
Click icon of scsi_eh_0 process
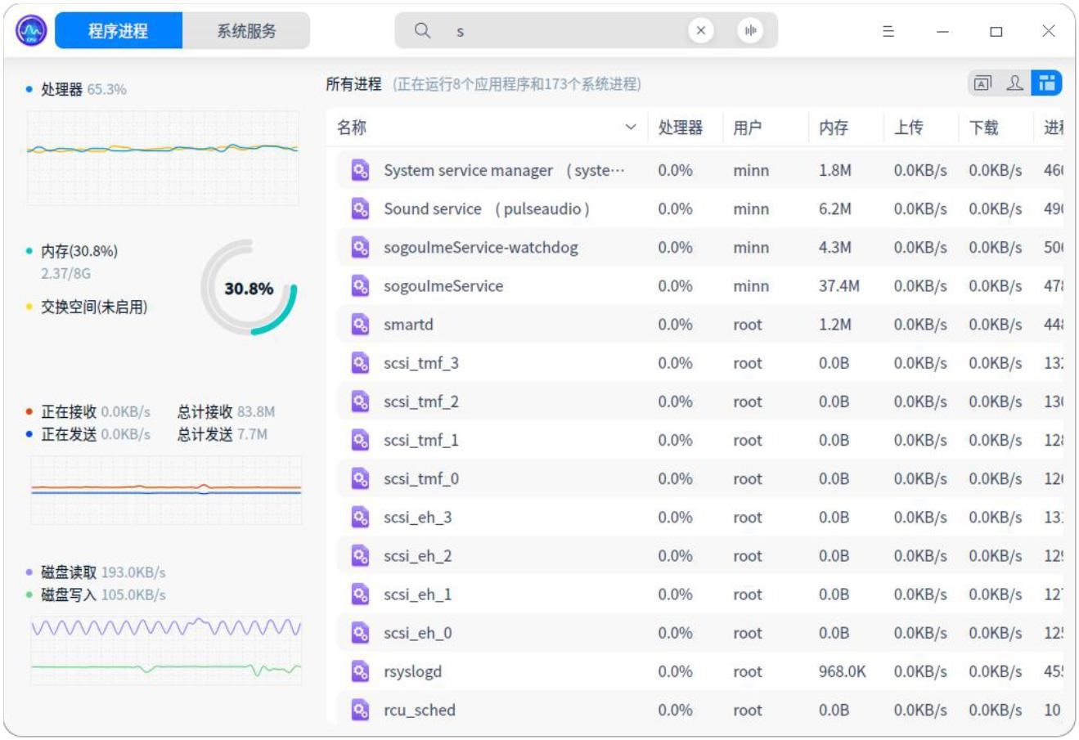coord(360,633)
